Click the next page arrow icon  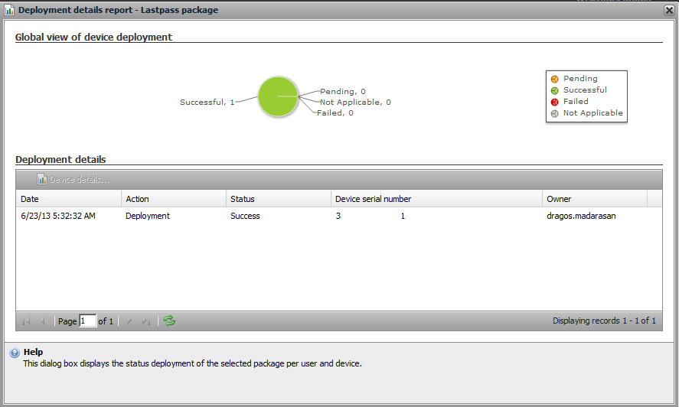click(129, 321)
